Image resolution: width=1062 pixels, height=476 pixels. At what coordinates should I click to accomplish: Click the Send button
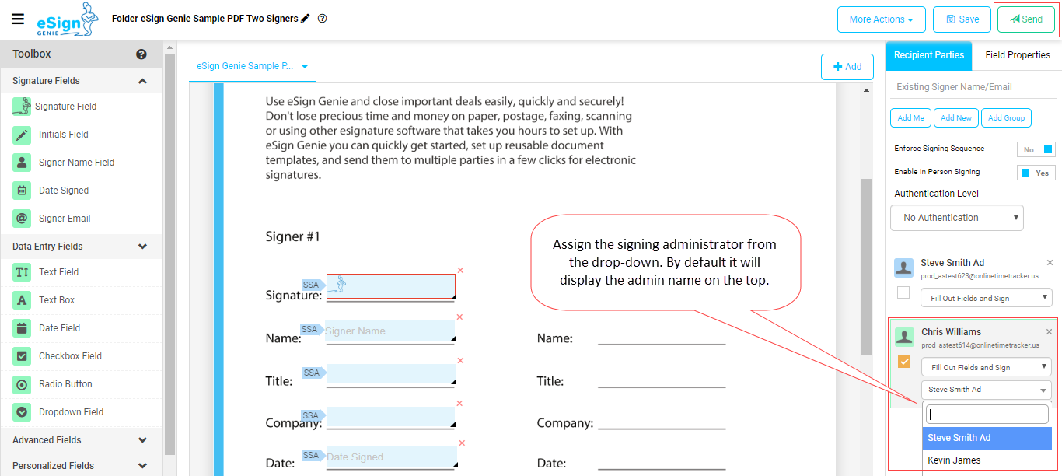click(1026, 19)
